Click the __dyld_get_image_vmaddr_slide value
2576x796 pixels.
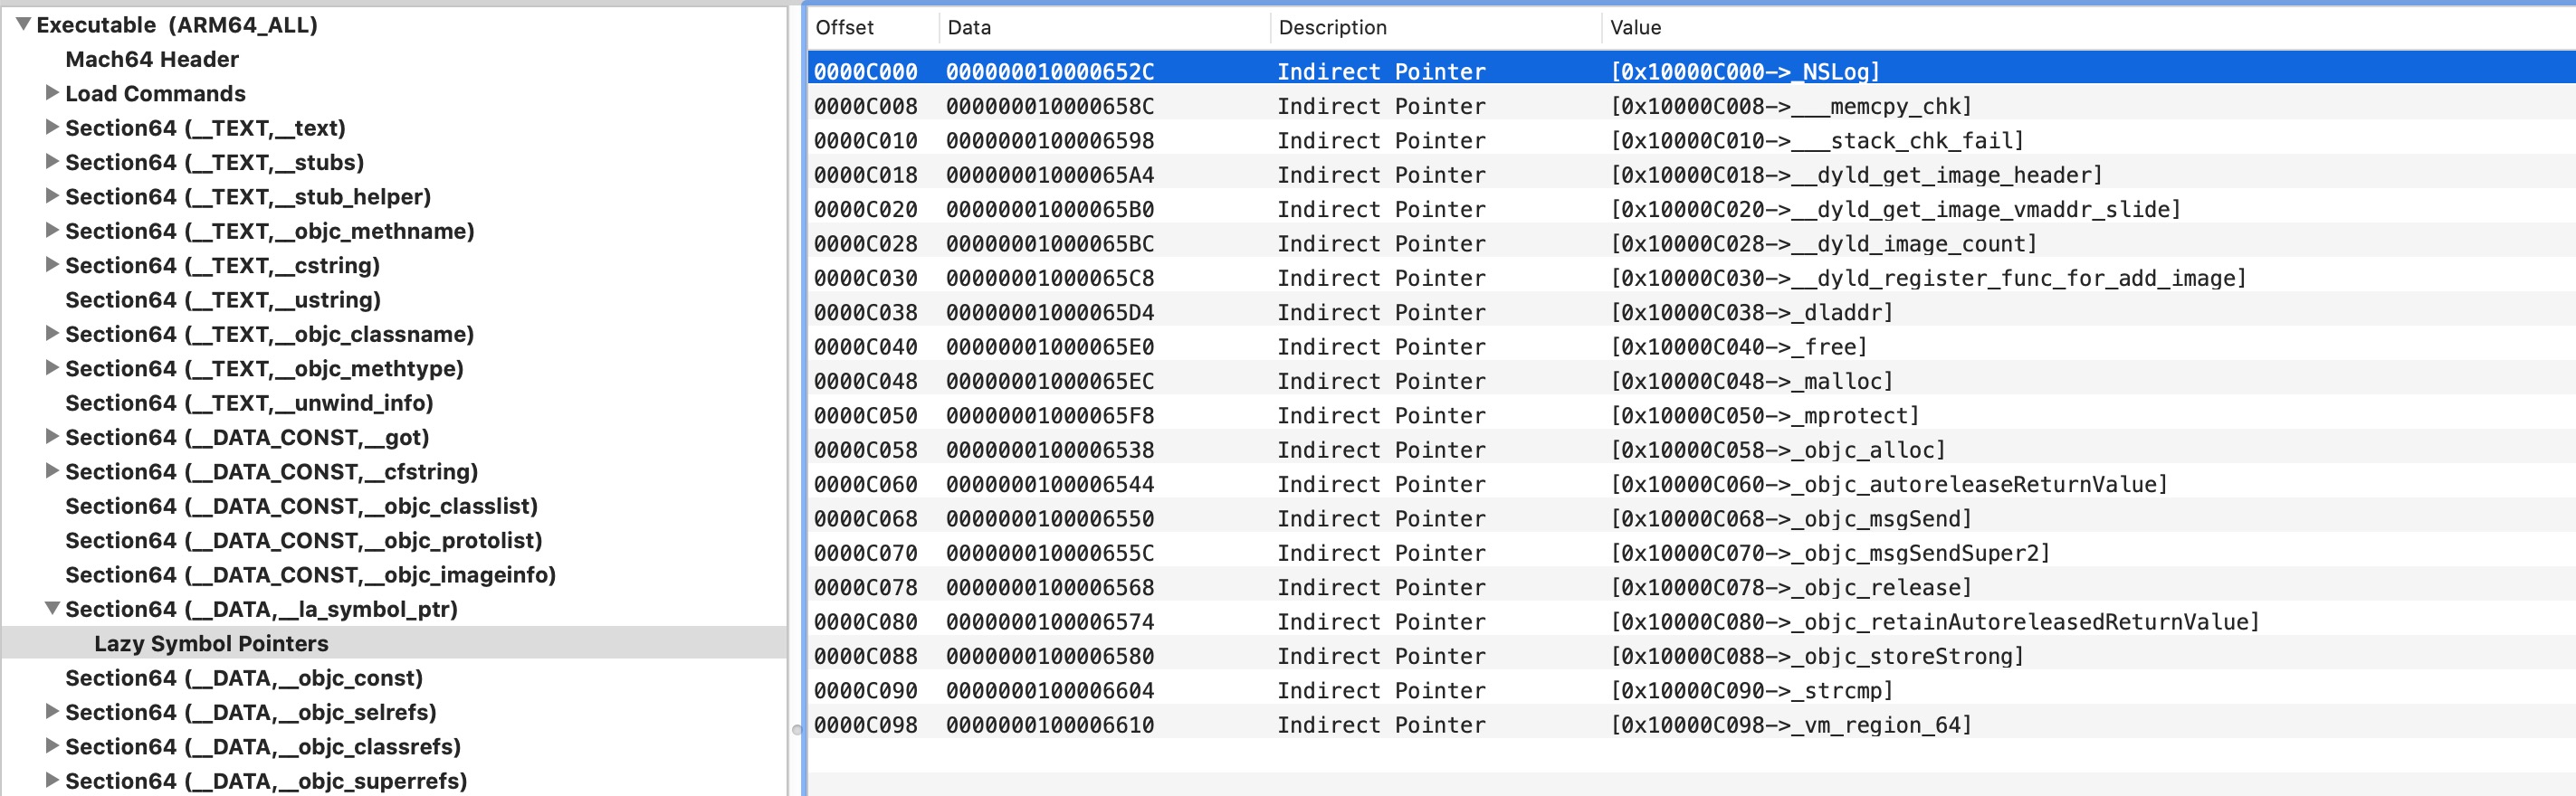click(1894, 209)
